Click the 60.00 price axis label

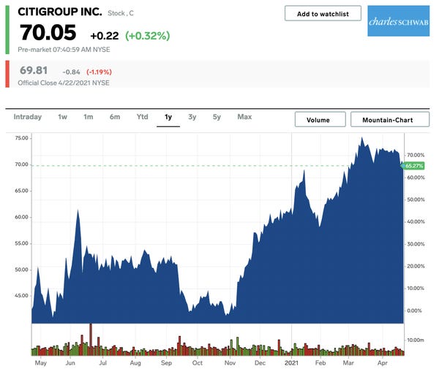tap(21, 217)
